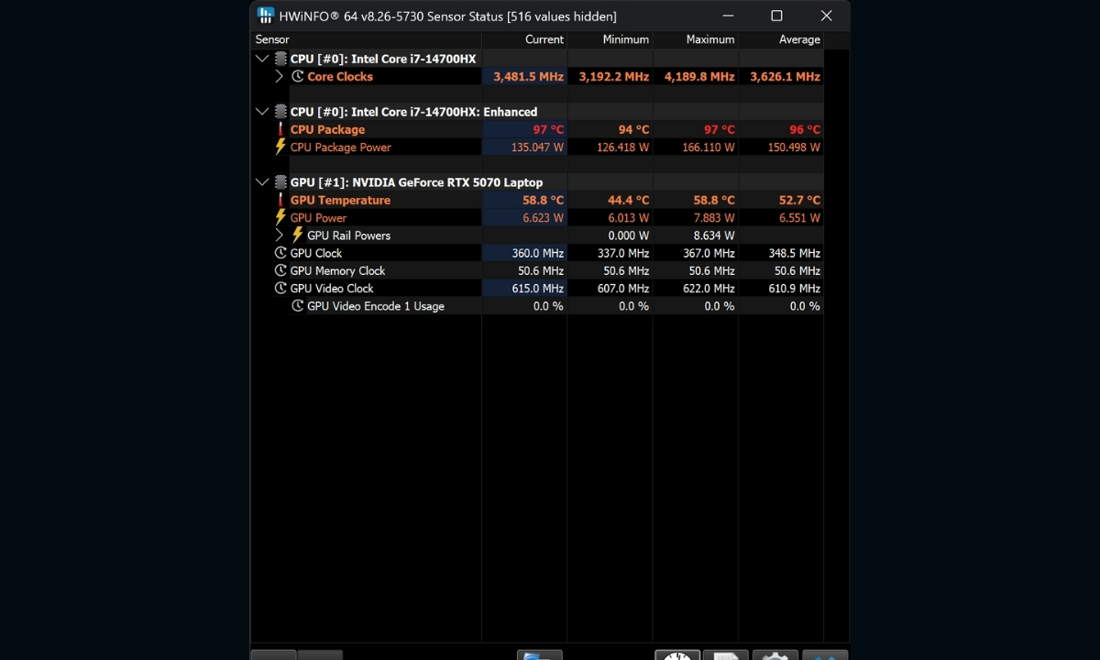Image resolution: width=1100 pixels, height=660 pixels.
Task: Click the HWiNFO app icon in title bar
Action: click(266, 16)
